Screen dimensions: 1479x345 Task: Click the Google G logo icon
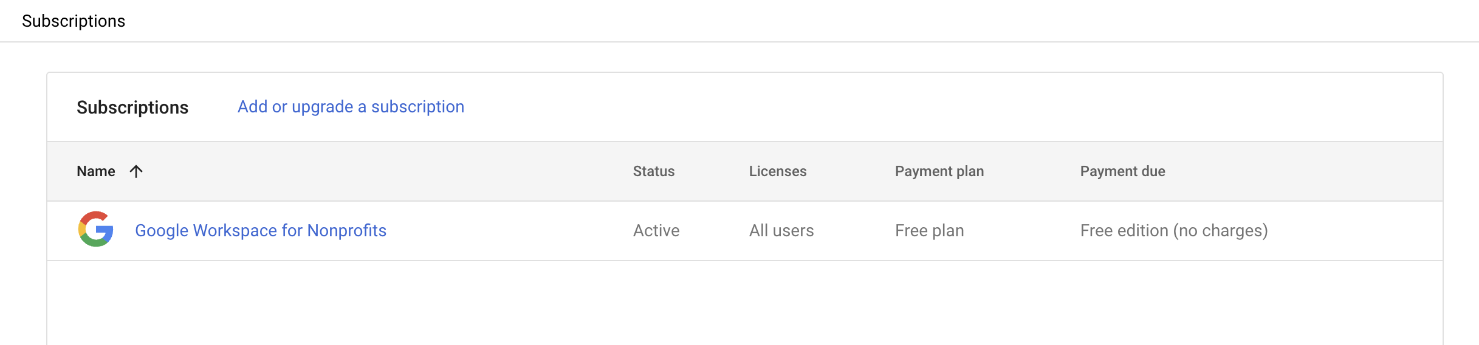click(96, 230)
